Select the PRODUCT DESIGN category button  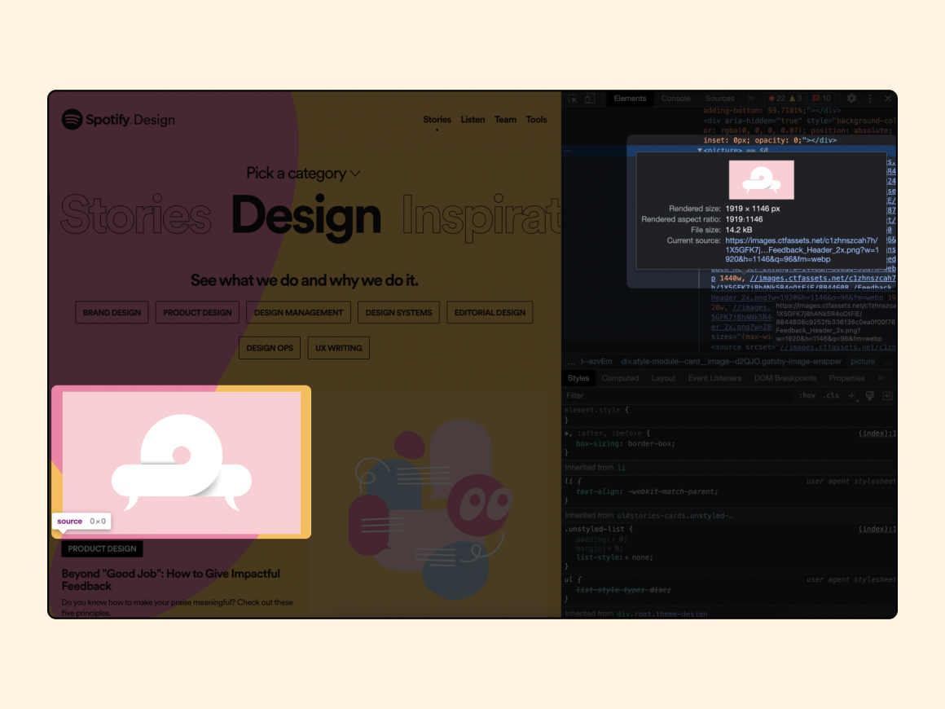coord(197,312)
